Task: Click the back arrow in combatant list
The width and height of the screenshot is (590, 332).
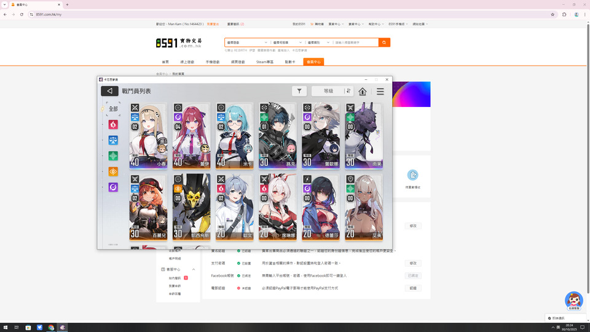Action: coord(109,91)
